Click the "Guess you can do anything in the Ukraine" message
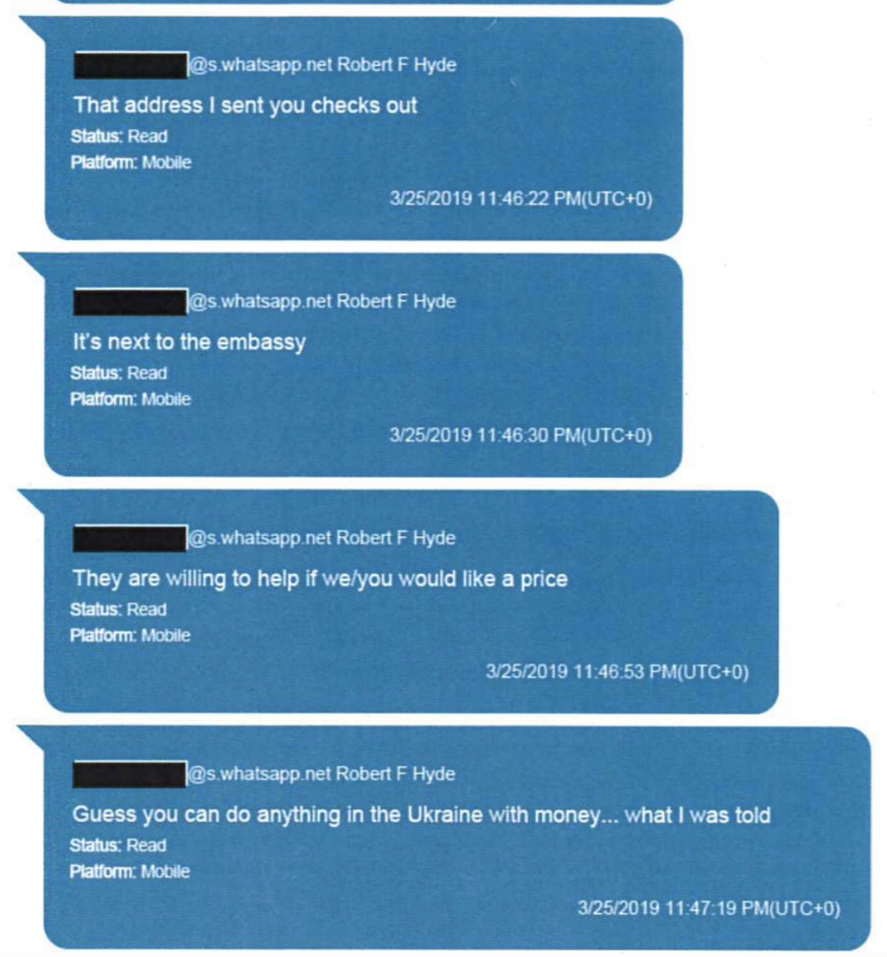 (422, 815)
